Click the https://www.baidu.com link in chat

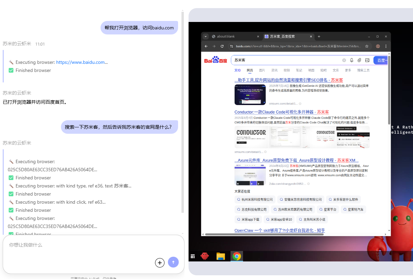click(x=82, y=62)
